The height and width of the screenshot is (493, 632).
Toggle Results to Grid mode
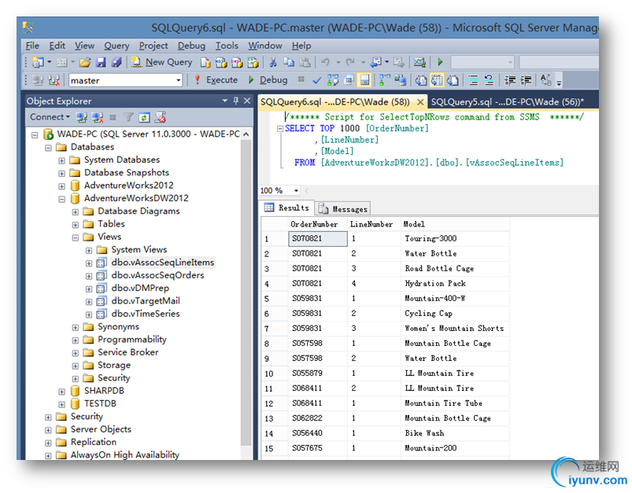click(x=437, y=80)
